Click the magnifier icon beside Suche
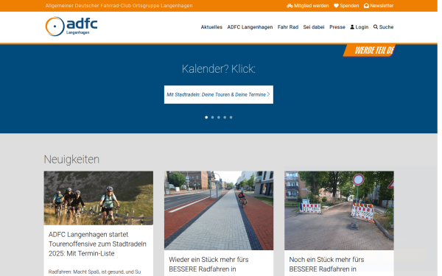 pyautogui.click(x=376, y=27)
